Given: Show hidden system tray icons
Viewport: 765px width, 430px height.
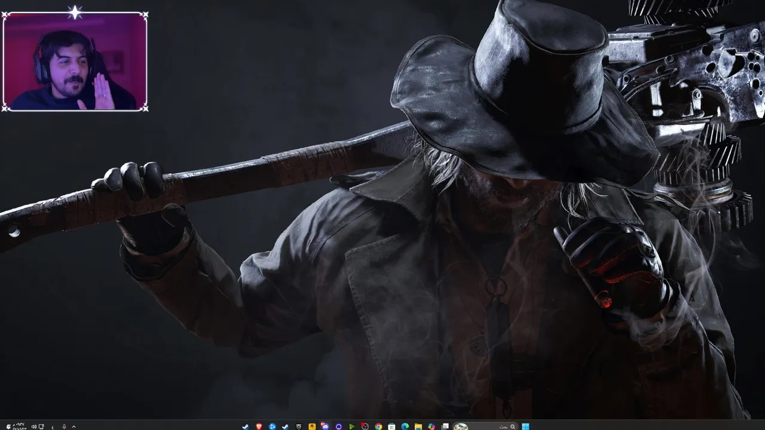Looking at the screenshot, I should 74,426.
